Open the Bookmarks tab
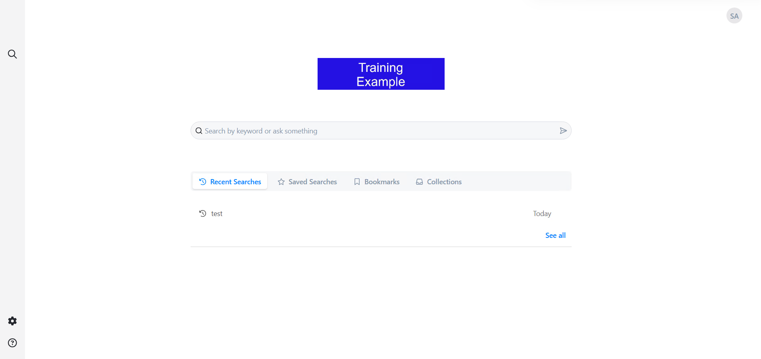761x359 pixels. pyautogui.click(x=377, y=181)
